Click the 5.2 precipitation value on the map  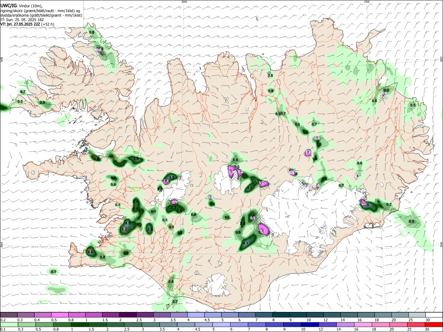click(125, 229)
